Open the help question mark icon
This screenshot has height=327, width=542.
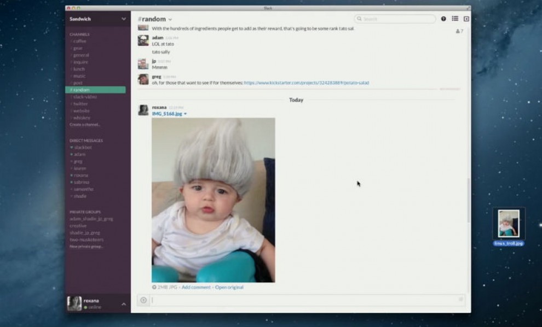tap(443, 19)
